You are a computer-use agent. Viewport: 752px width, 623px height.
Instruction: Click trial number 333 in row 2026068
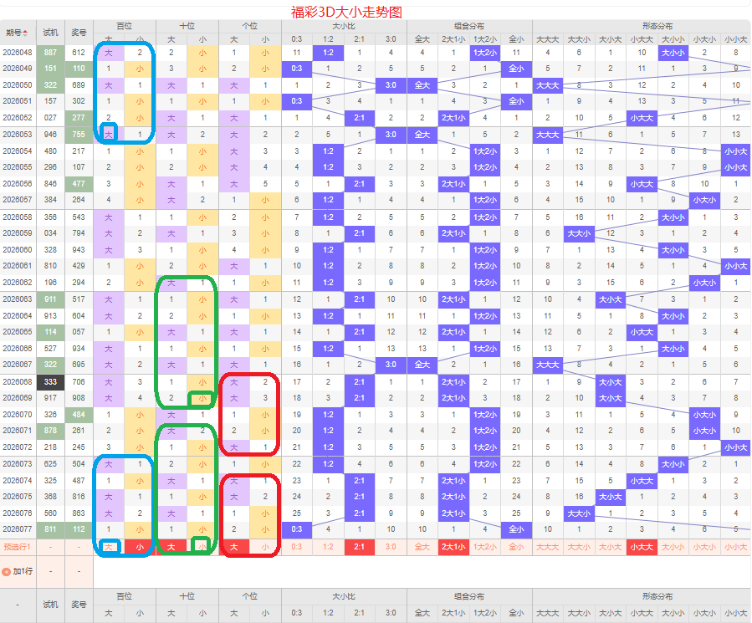[50, 382]
